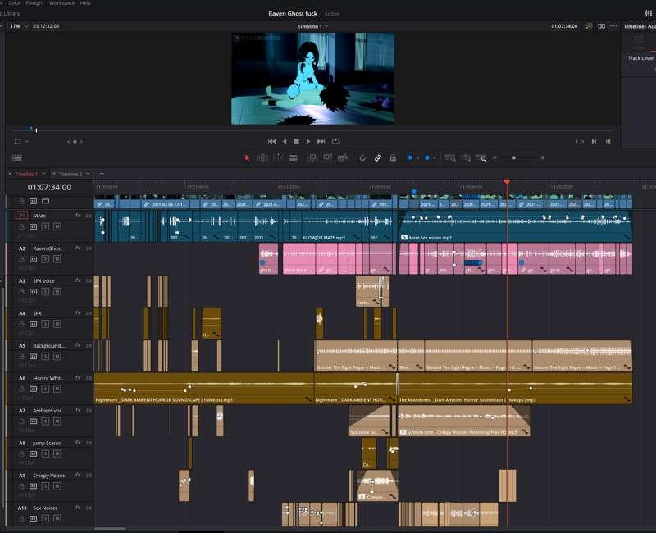
Task: Add a new timeline tab with plus
Action: 102,173
